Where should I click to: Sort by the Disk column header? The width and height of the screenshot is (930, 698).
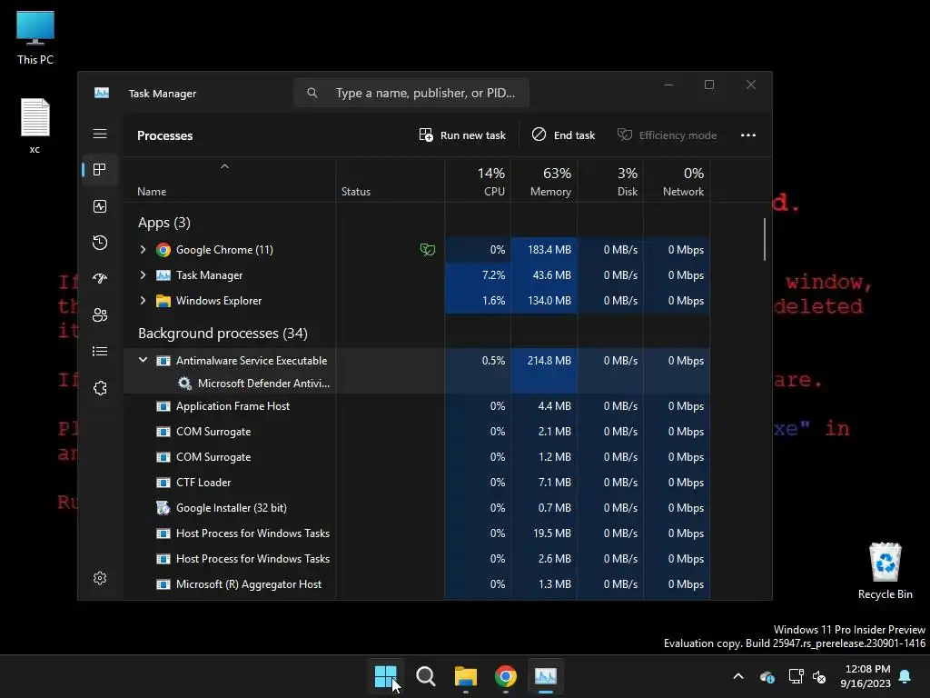(x=610, y=181)
